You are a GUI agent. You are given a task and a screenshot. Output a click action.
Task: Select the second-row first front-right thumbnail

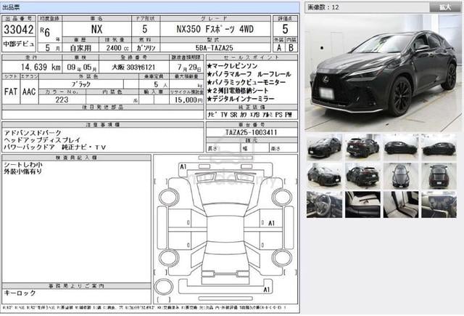324,176
